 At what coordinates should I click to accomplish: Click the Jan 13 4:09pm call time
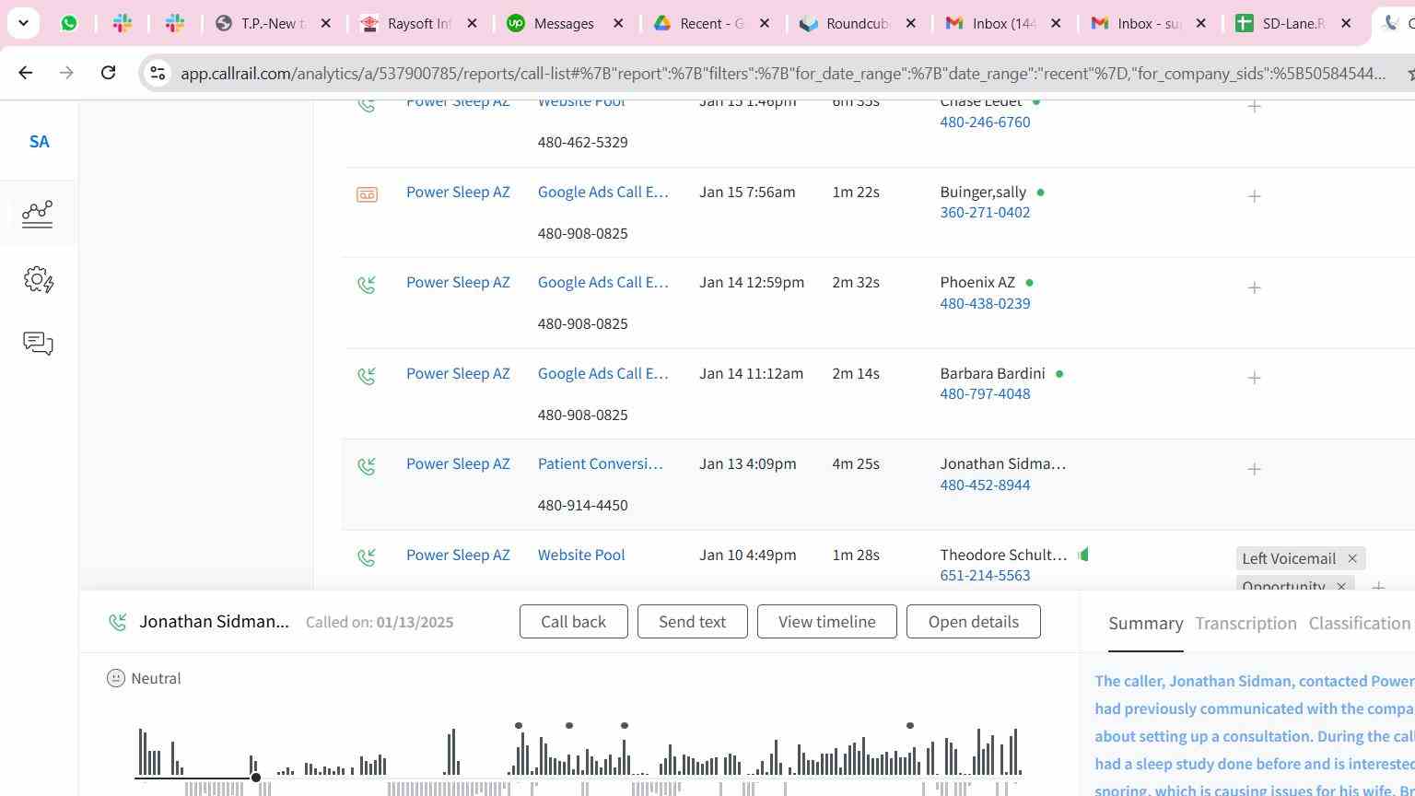(747, 463)
